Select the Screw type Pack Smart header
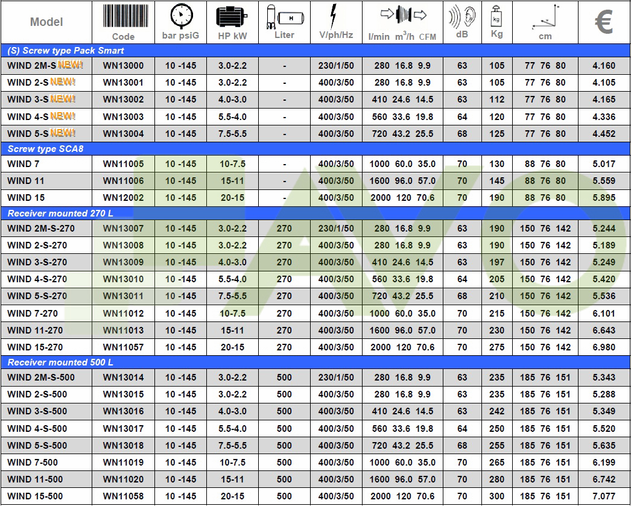This screenshot has width=631, height=506. pyautogui.click(x=65, y=51)
